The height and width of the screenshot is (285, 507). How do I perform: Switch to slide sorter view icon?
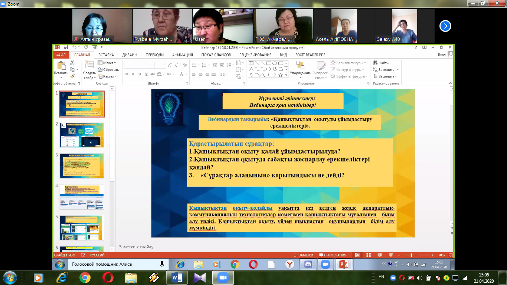click(367, 255)
